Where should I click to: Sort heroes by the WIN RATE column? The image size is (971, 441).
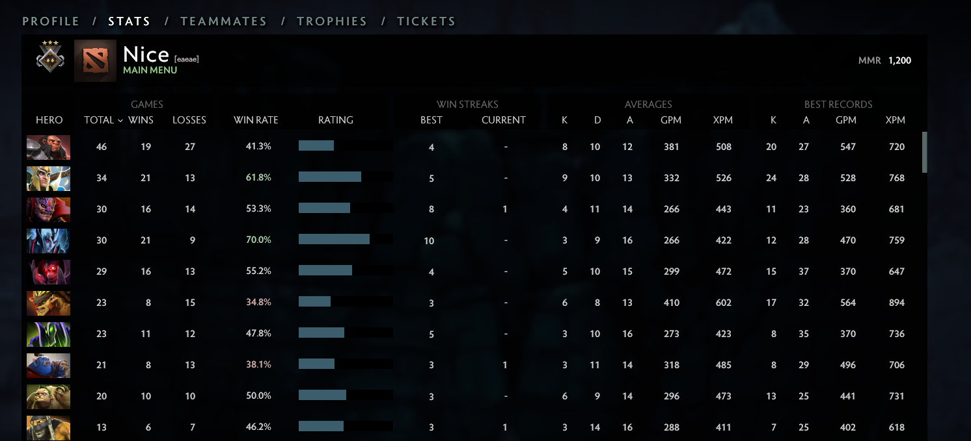point(256,120)
